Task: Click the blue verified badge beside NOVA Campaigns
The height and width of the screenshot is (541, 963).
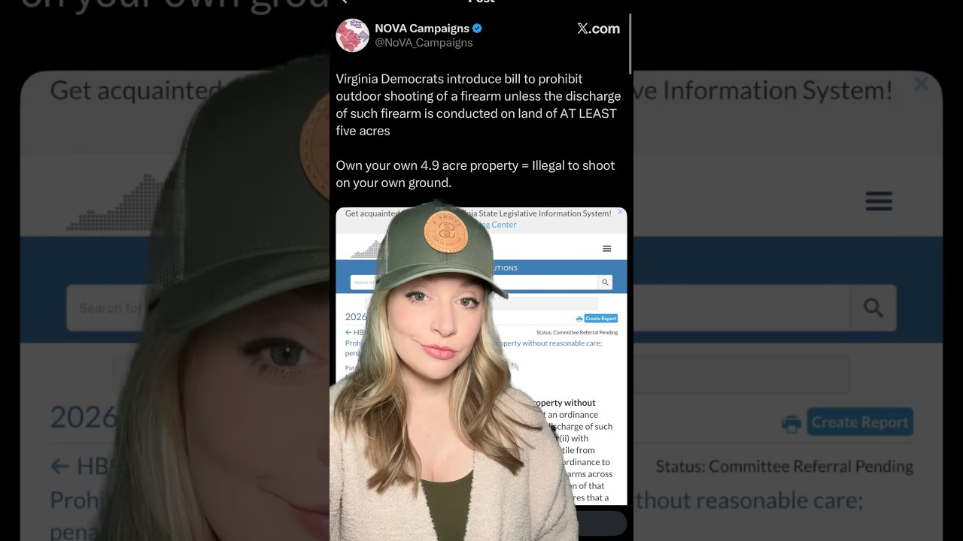Action: coord(477,29)
